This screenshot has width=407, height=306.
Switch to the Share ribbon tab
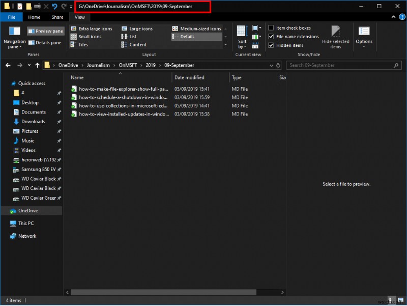57,17
